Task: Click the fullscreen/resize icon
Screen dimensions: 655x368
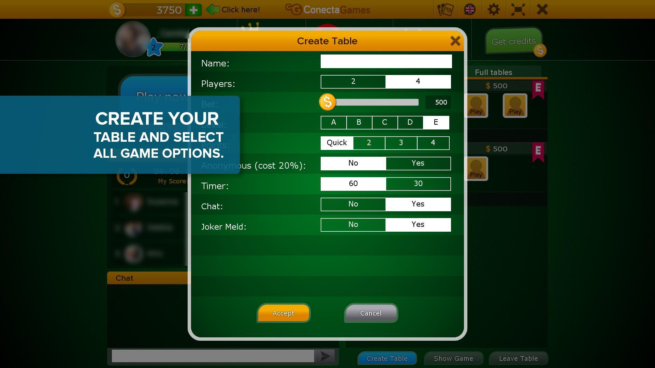Action: [x=518, y=9]
